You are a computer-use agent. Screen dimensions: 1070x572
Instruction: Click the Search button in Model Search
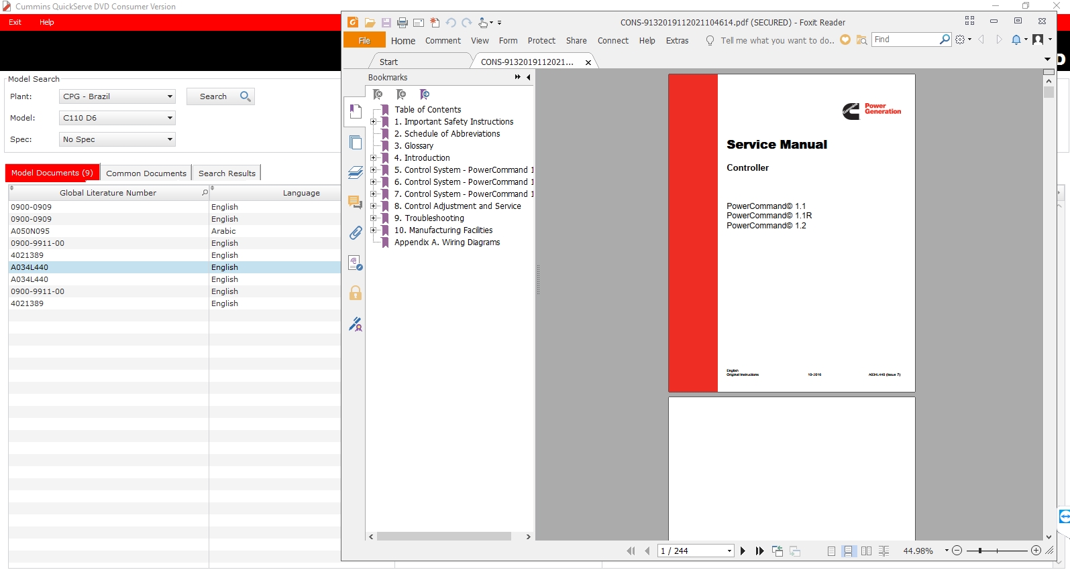pyautogui.click(x=221, y=96)
